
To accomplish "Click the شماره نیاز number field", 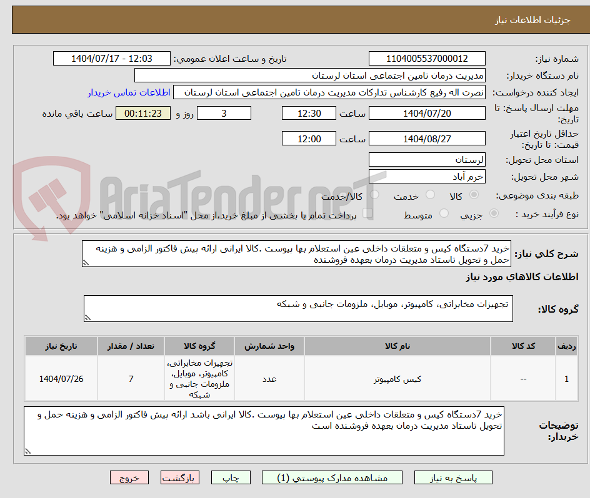I will (427, 58).
